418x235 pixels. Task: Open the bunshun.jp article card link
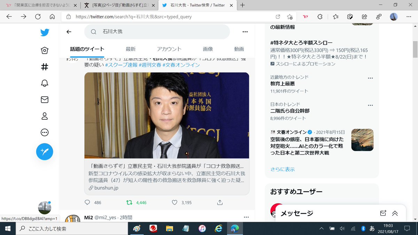[x=167, y=177]
